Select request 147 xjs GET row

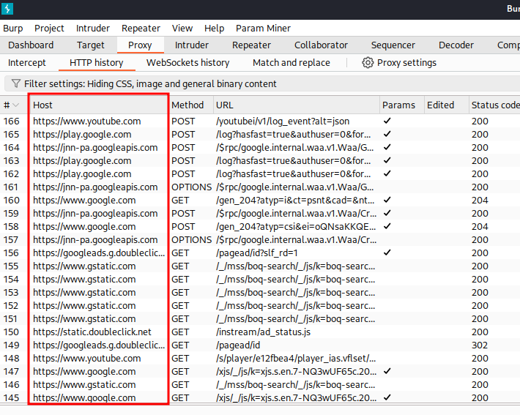coord(260,372)
